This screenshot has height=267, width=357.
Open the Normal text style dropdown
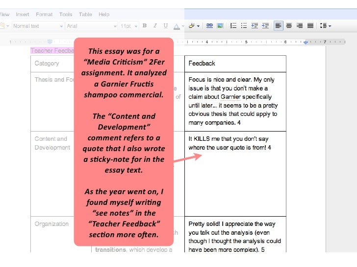tap(38, 26)
